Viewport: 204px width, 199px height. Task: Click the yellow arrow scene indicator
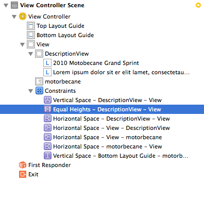tap(198, 5)
